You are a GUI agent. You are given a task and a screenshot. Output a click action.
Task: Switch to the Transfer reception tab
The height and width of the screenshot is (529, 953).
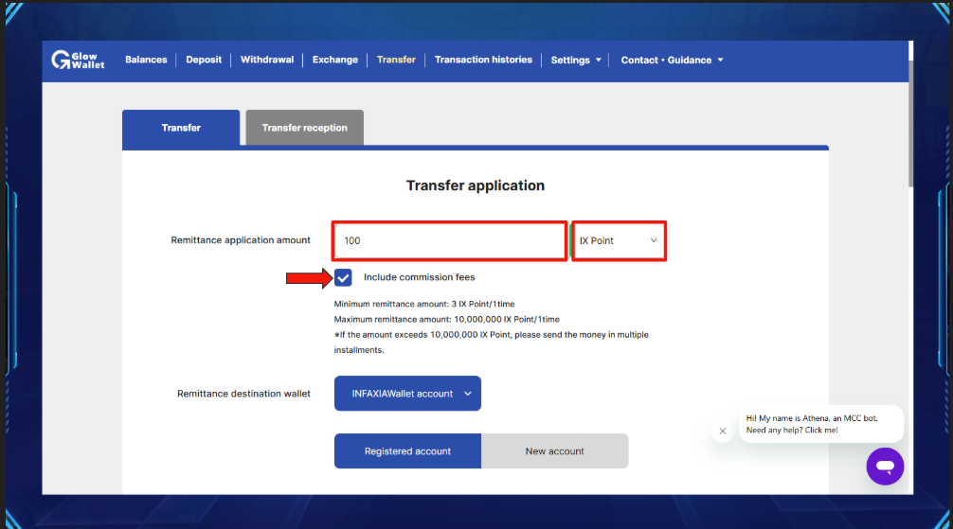pos(304,128)
